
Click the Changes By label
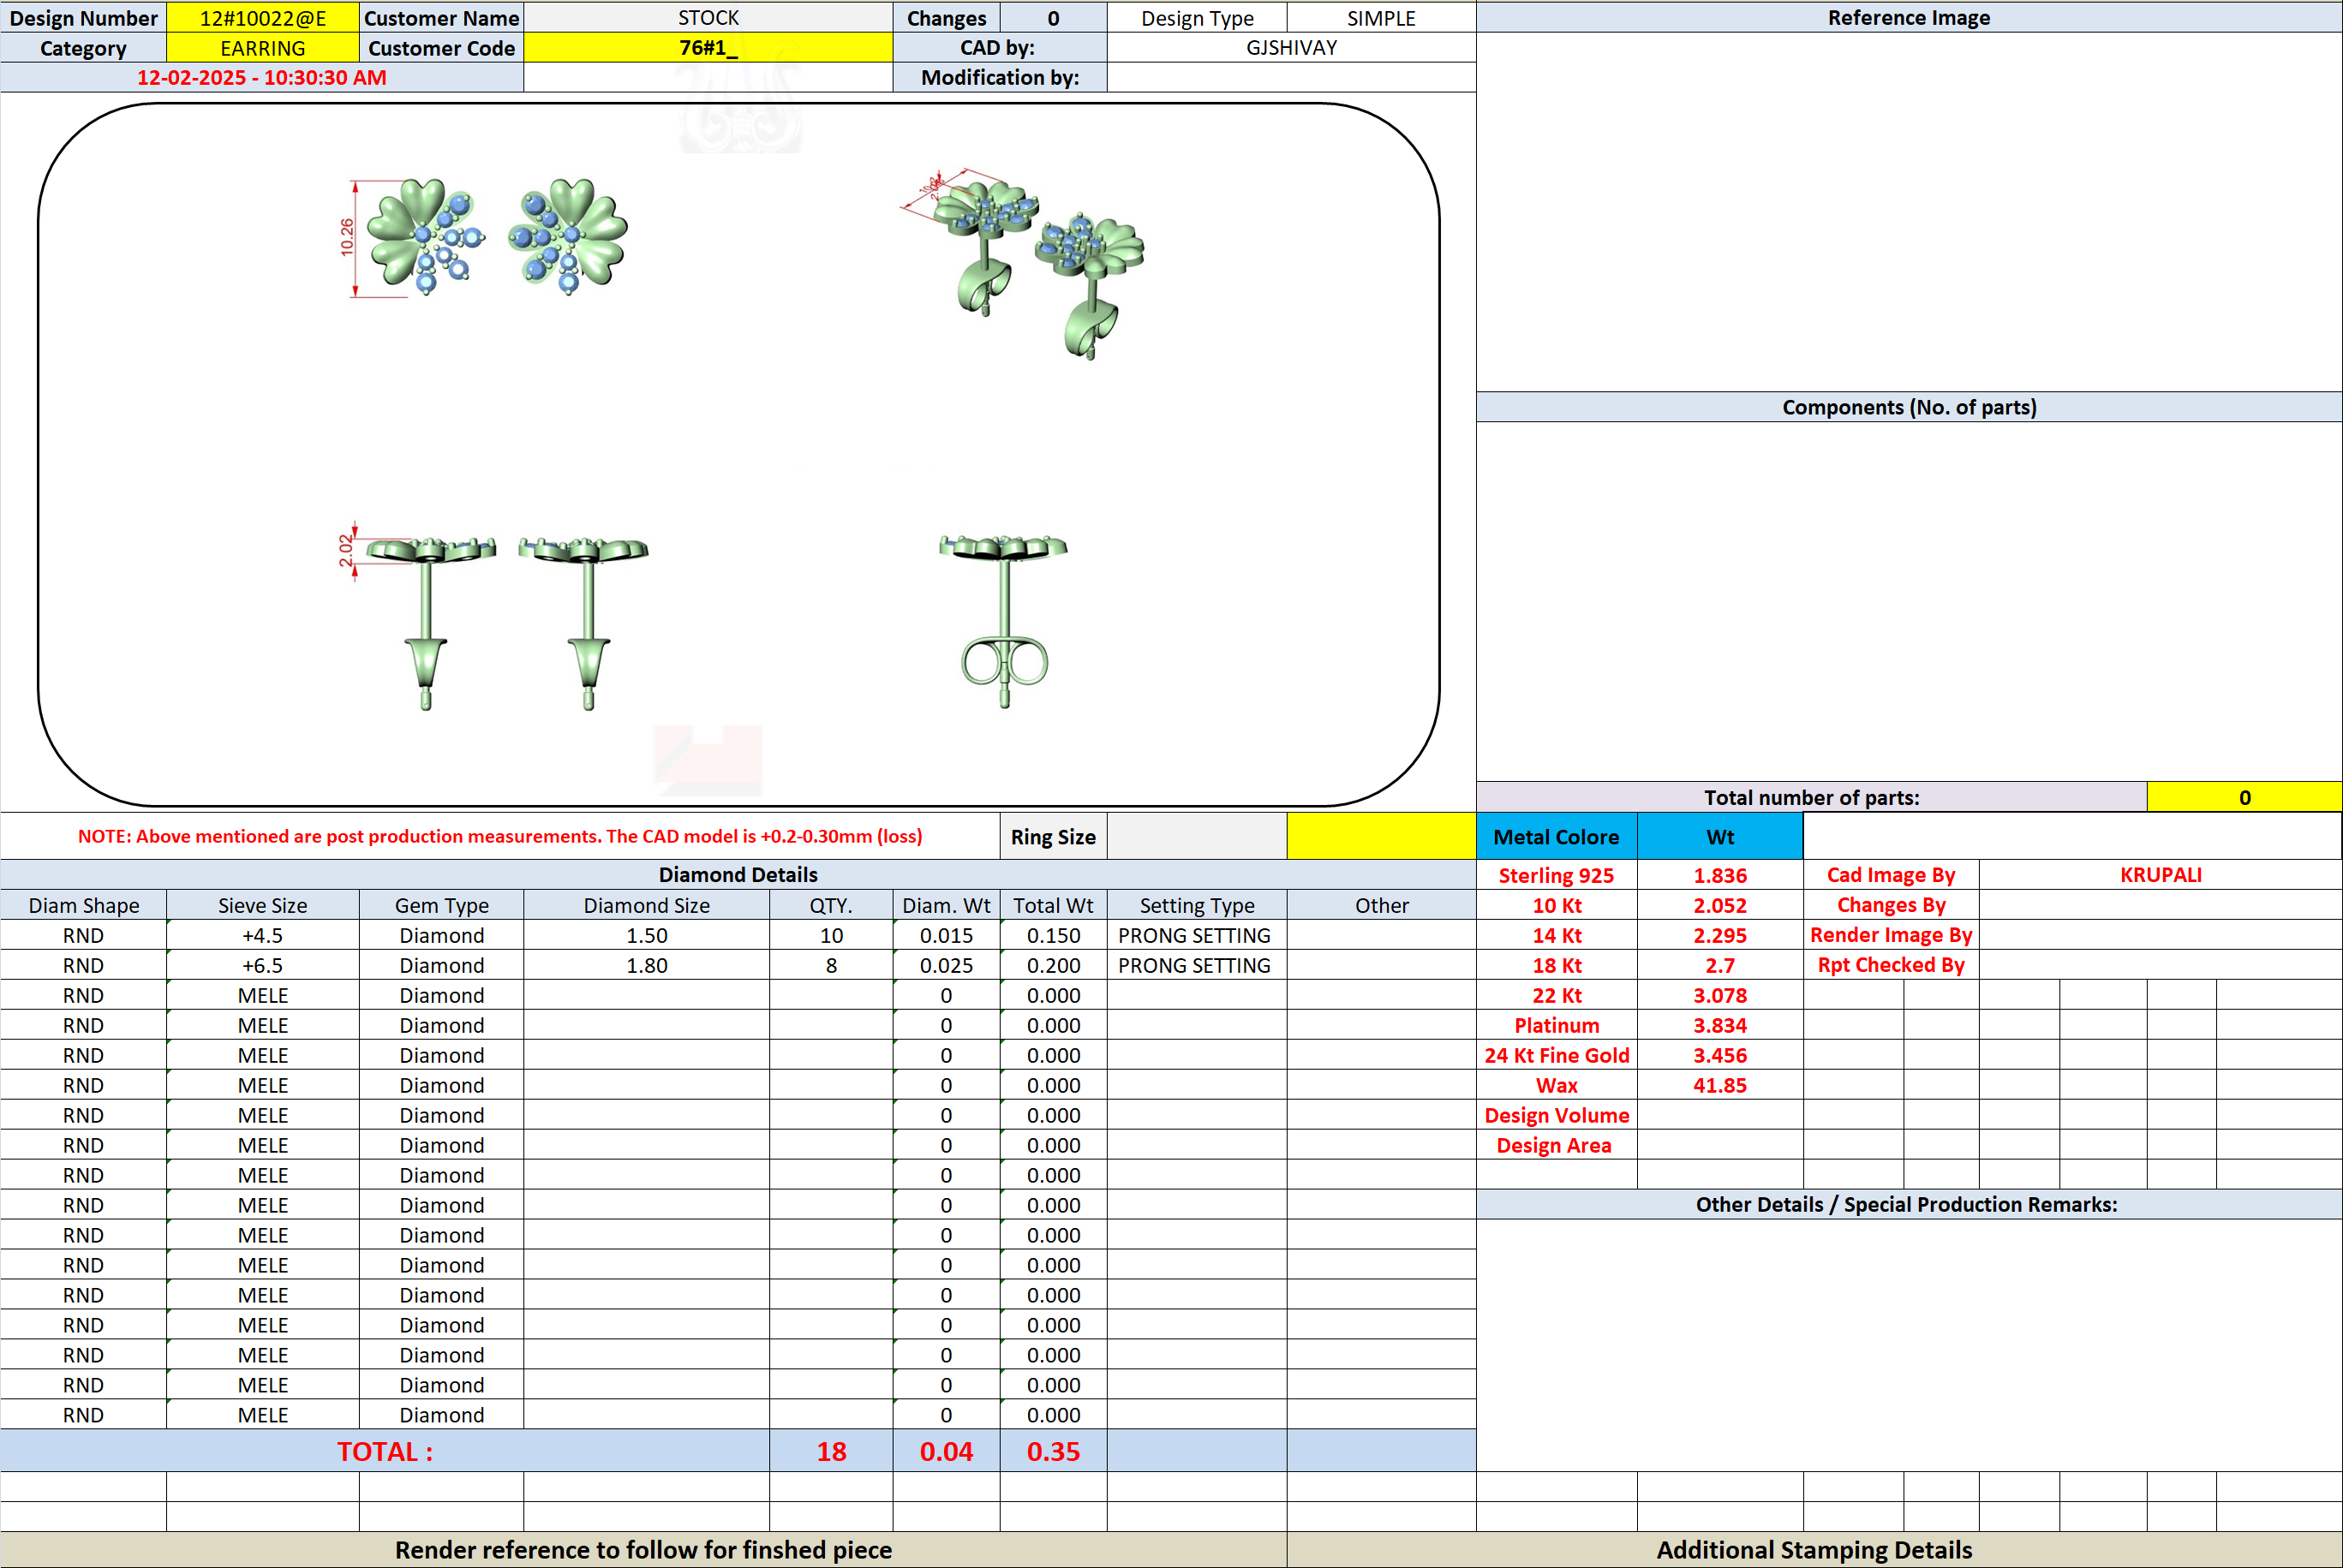[1891, 905]
